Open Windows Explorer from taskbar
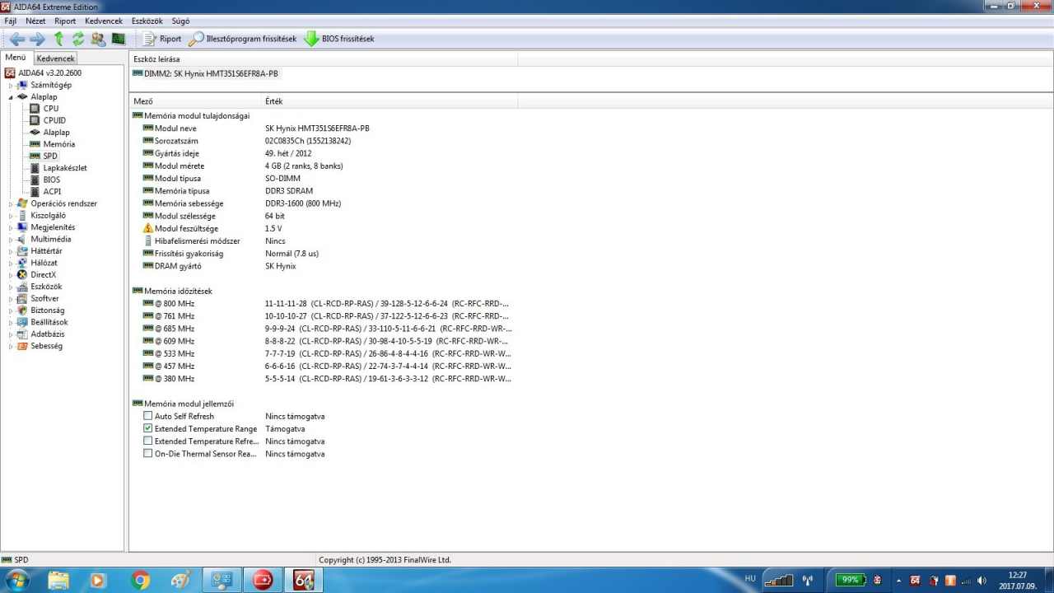Viewport: 1054px width, 593px height. point(58,580)
